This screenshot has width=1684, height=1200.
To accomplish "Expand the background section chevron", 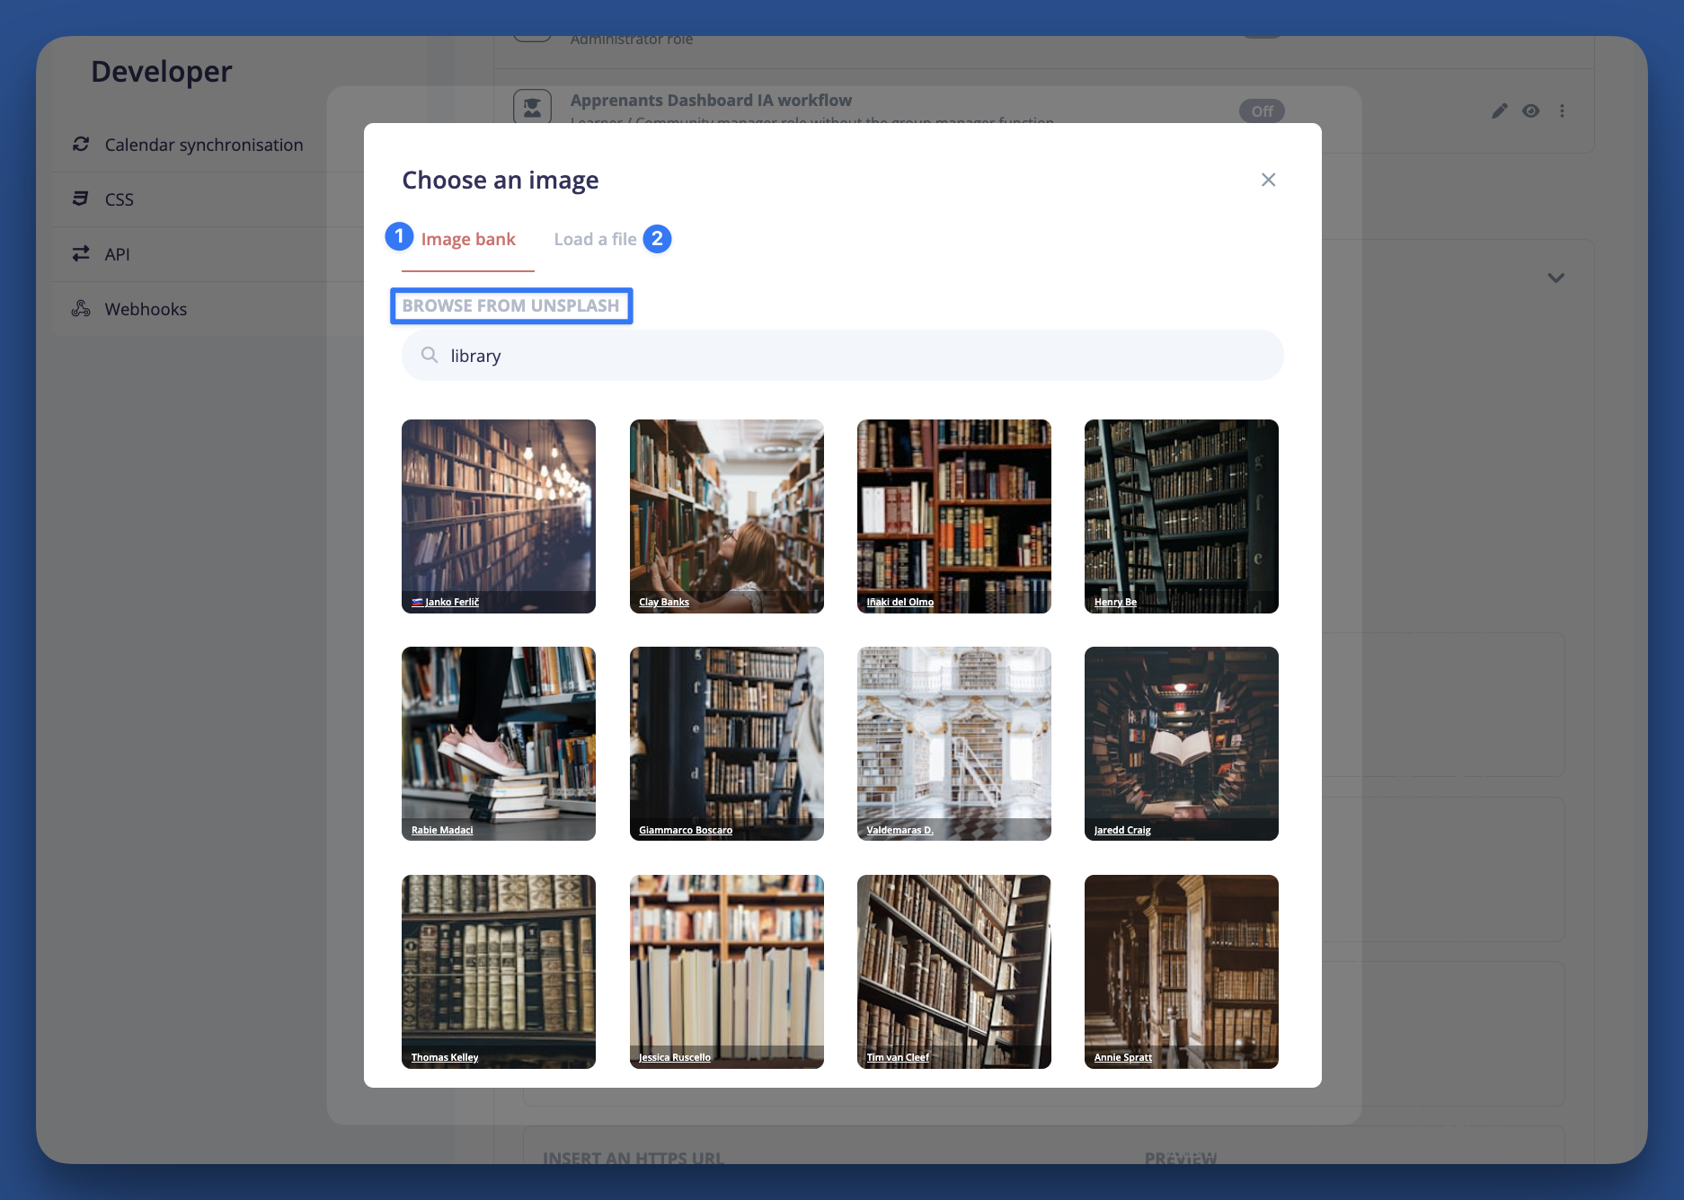I will coord(1556,278).
